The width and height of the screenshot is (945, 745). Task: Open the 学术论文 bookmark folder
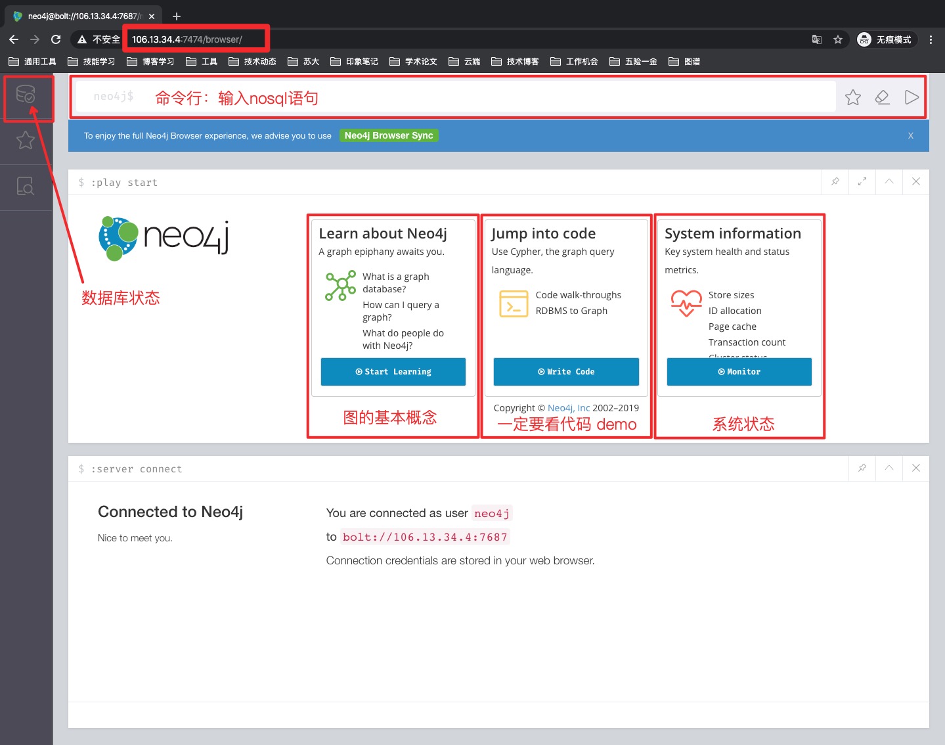[413, 62]
